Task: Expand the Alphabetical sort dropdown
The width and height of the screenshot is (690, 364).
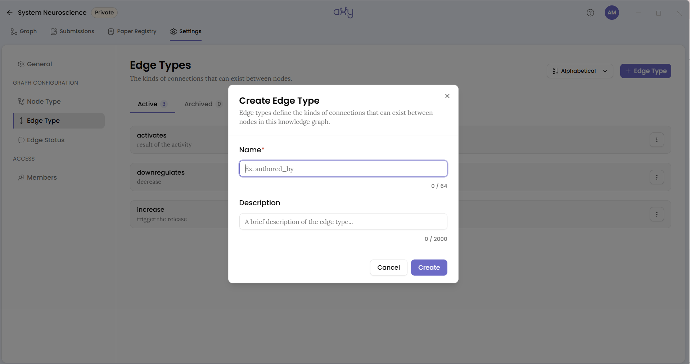Action: pyautogui.click(x=580, y=71)
